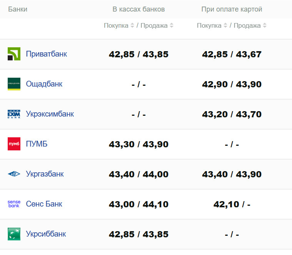Click the При оплате картой column header

232,9
